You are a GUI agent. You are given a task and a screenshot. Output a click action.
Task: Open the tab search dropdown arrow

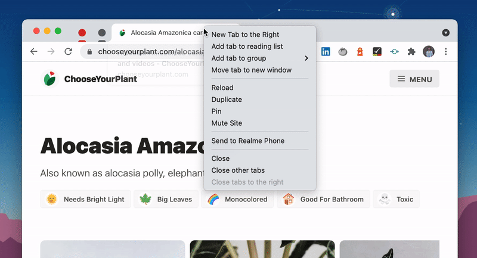445,33
